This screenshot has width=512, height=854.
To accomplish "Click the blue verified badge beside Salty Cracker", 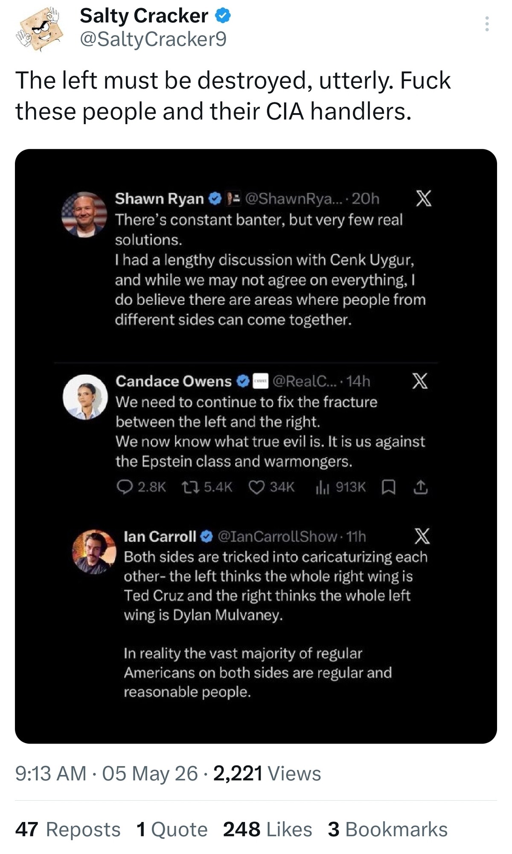I will click(x=222, y=16).
